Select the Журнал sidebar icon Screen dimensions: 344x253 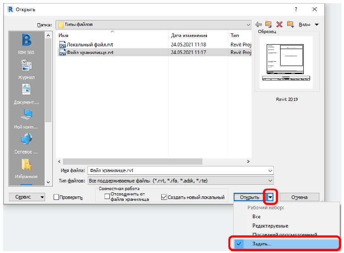[x=26, y=68]
